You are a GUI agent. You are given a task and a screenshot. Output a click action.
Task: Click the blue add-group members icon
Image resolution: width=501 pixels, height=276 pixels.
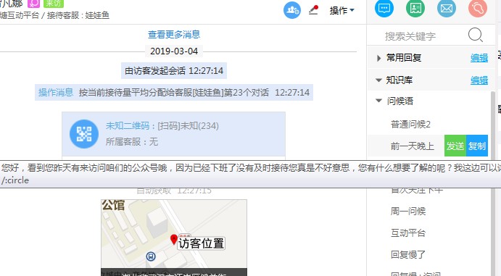click(292, 10)
